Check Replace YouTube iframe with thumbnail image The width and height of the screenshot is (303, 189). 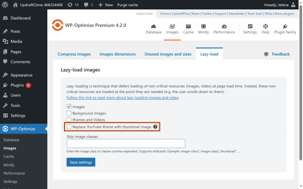(69, 127)
